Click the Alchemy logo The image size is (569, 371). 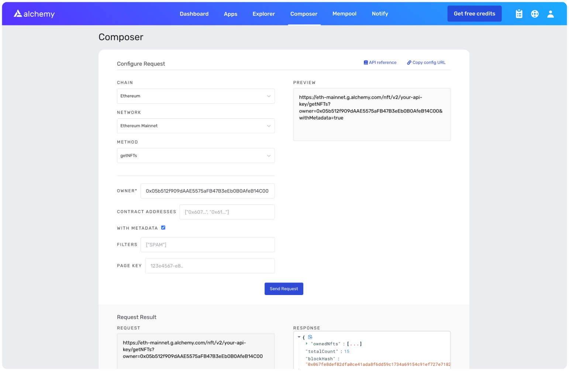pyautogui.click(x=34, y=14)
